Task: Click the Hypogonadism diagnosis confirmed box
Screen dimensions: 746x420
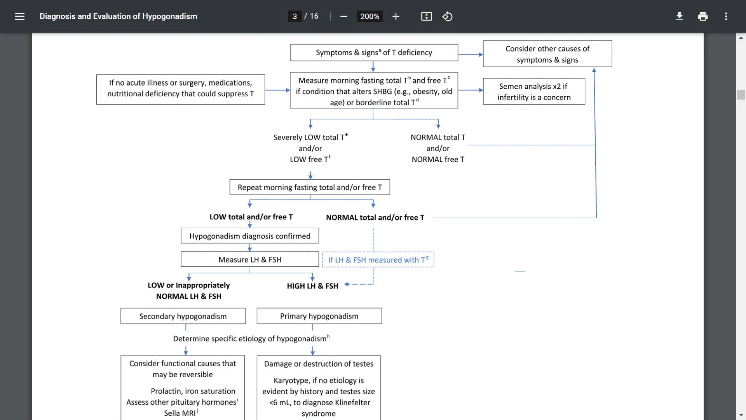Action: tap(250, 236)
